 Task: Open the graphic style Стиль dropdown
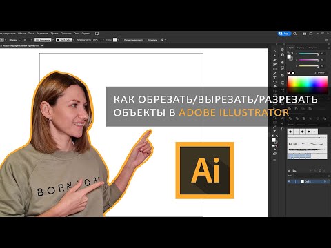click(118, 40)
